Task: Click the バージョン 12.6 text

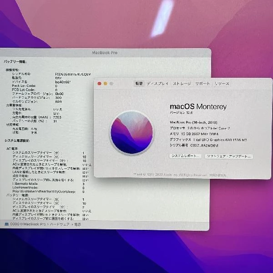Action: pos(181,112)
